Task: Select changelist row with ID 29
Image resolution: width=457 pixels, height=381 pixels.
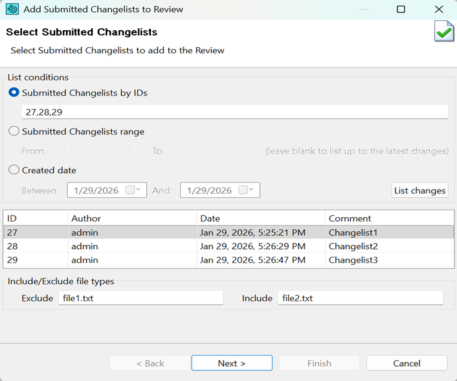Action: 228,260
